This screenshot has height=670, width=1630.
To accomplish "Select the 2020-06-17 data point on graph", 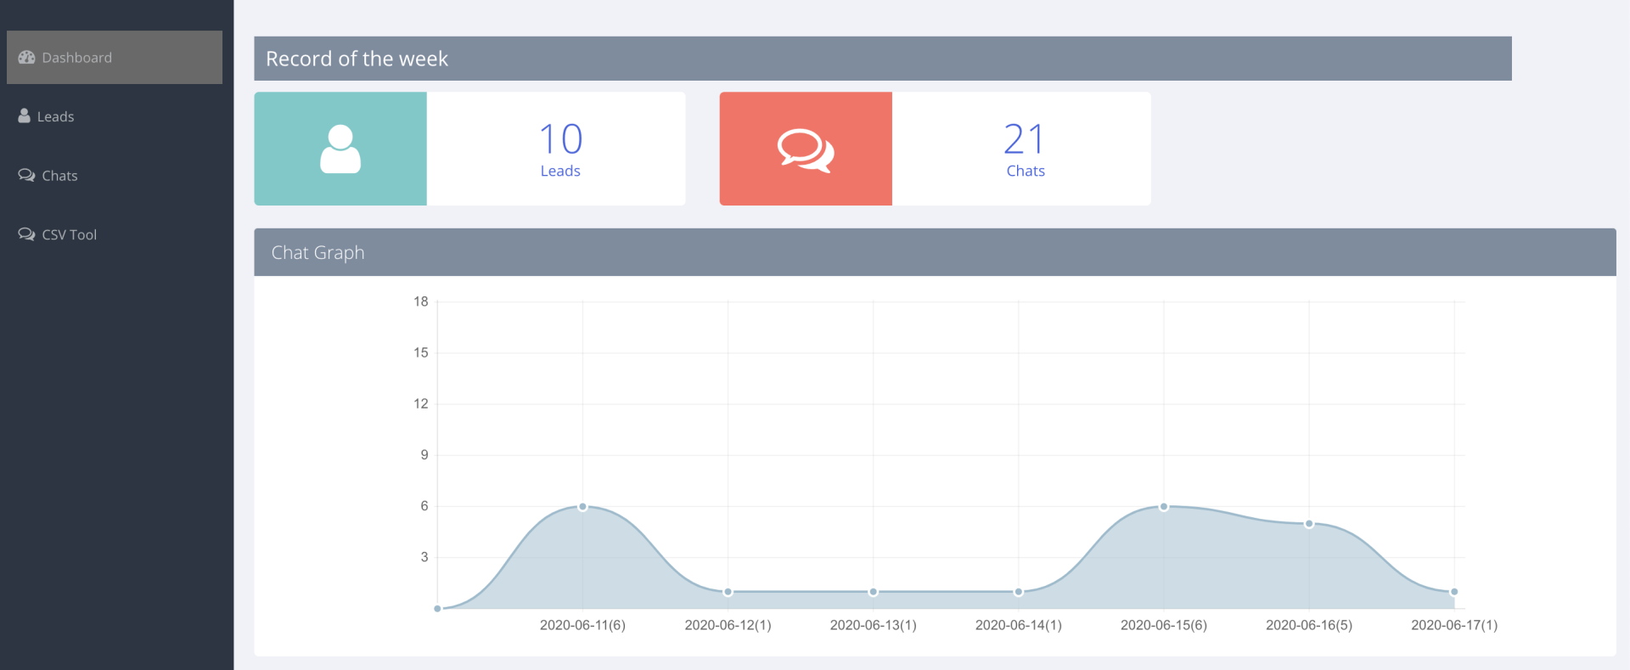I will (x=1454, y=592).
